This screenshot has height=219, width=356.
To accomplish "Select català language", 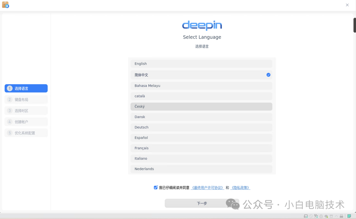I will (x=201, y=96).
